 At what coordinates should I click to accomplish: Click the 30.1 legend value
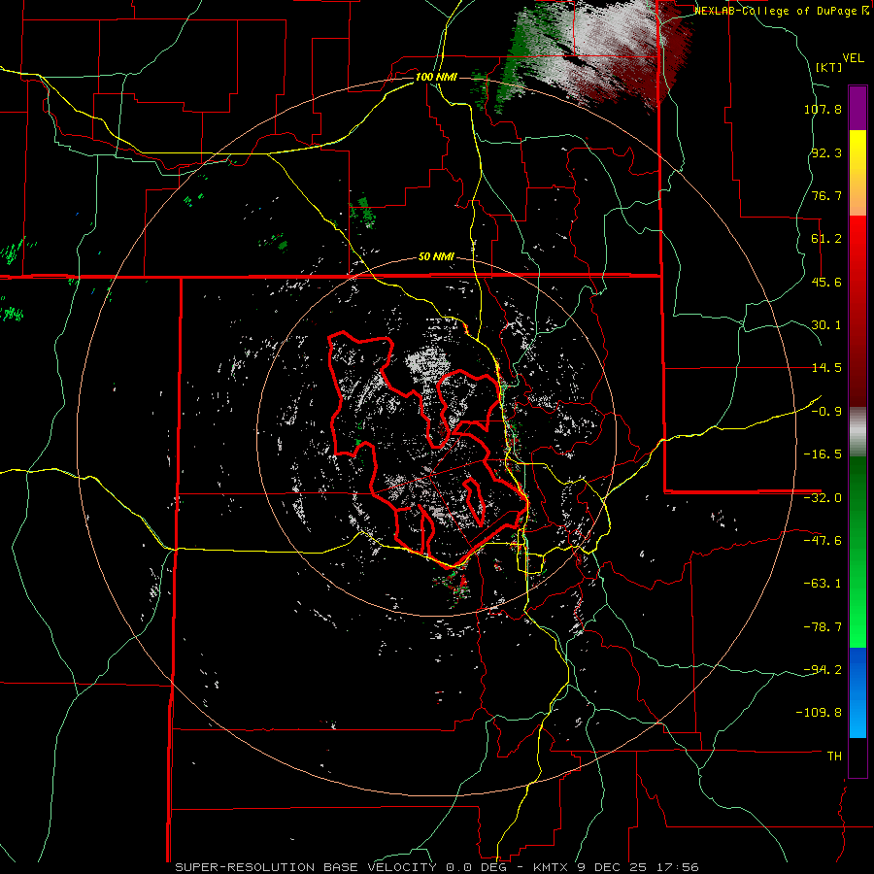coord(826,325)
